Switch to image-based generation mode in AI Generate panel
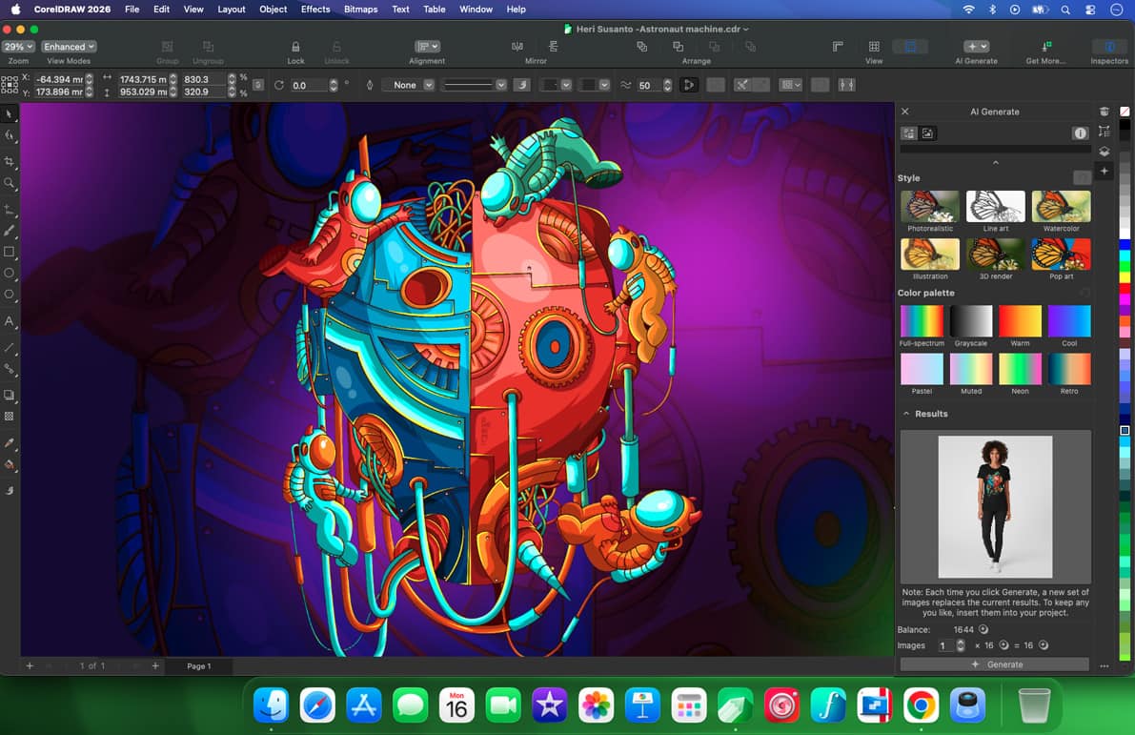1135x735 pixels. pos(927,133)
